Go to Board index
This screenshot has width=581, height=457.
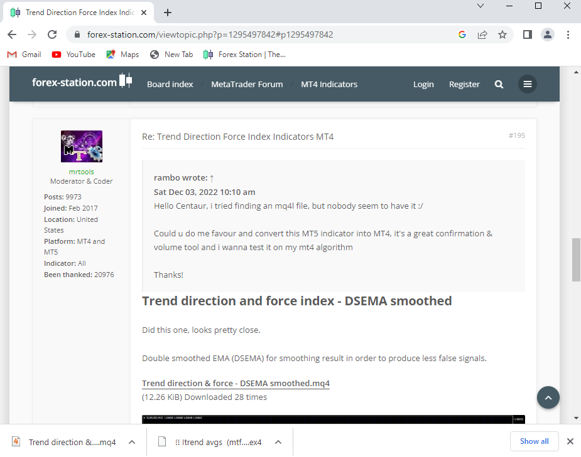170,84
